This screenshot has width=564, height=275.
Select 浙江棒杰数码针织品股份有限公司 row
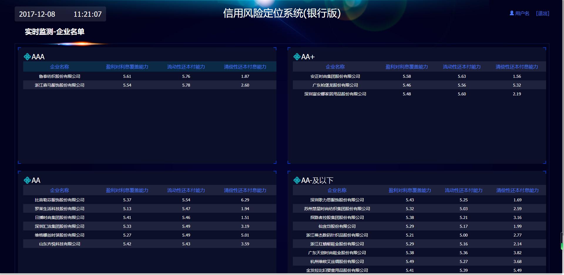point(419,235)
